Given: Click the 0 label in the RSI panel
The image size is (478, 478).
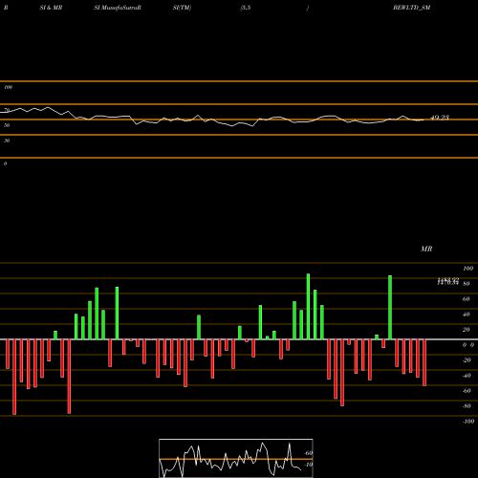Looking at the screenshot, I should tap(5, 163).
